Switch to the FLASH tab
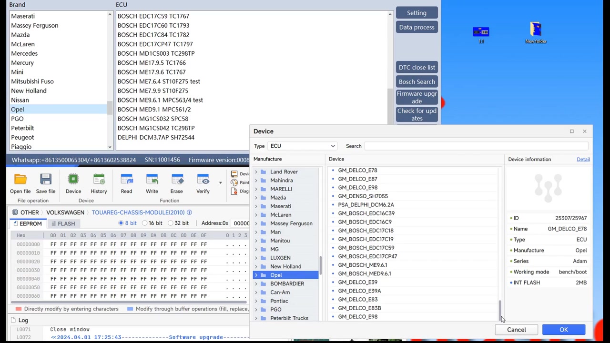The image size is (610, 343). 63,223
